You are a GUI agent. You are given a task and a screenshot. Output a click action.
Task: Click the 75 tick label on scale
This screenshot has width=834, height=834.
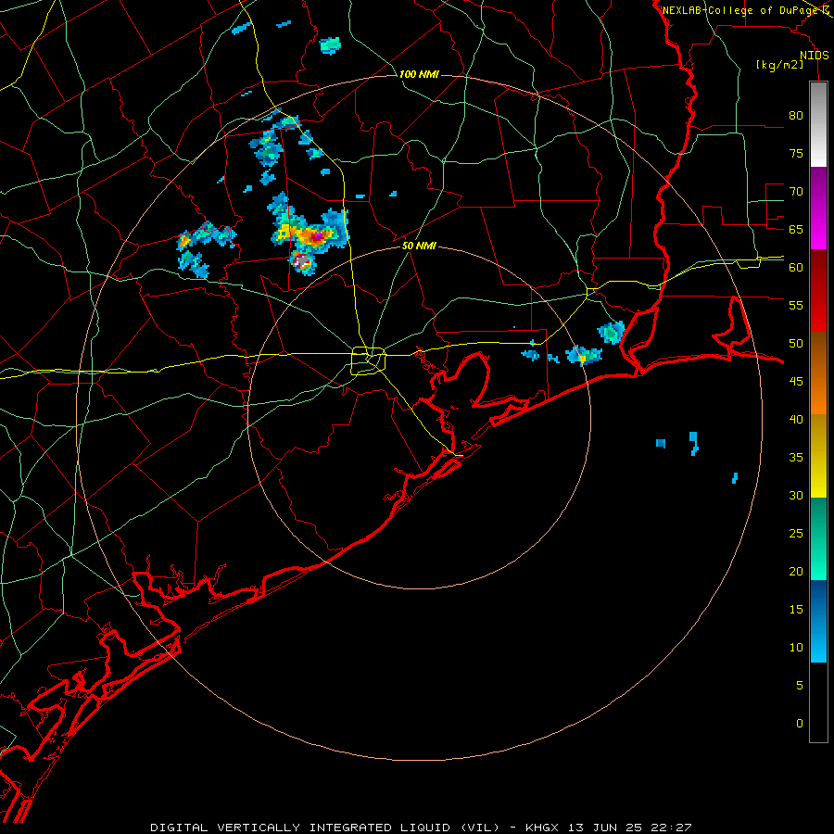pos(796,153)
